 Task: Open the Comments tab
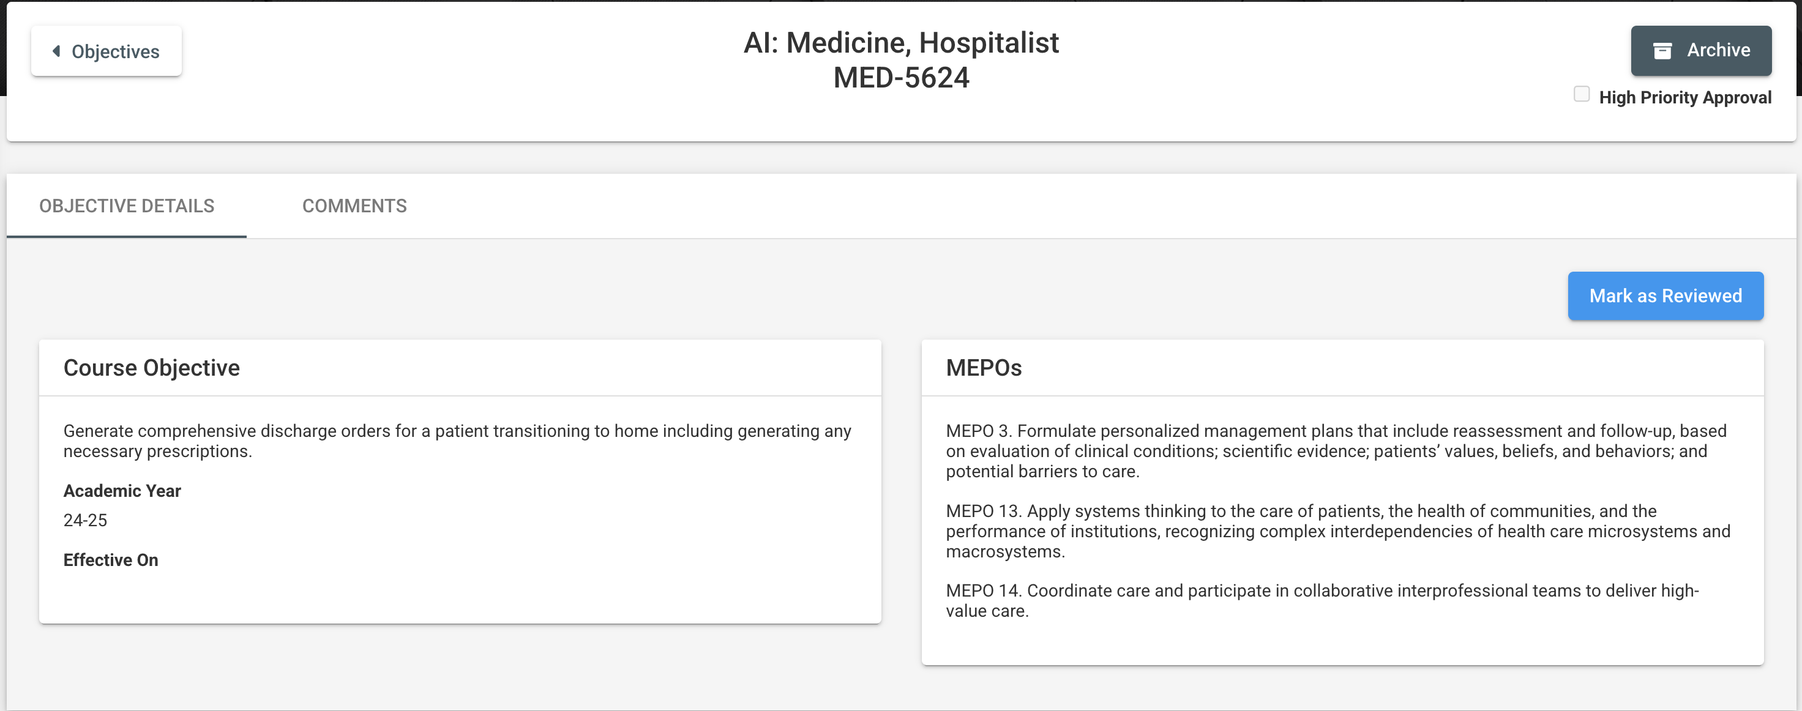(x=354, y=206)
